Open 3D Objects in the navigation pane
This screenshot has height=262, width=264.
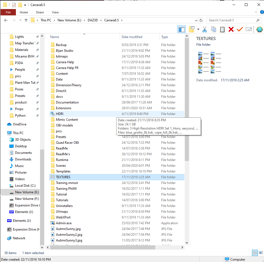pos(23,140)
